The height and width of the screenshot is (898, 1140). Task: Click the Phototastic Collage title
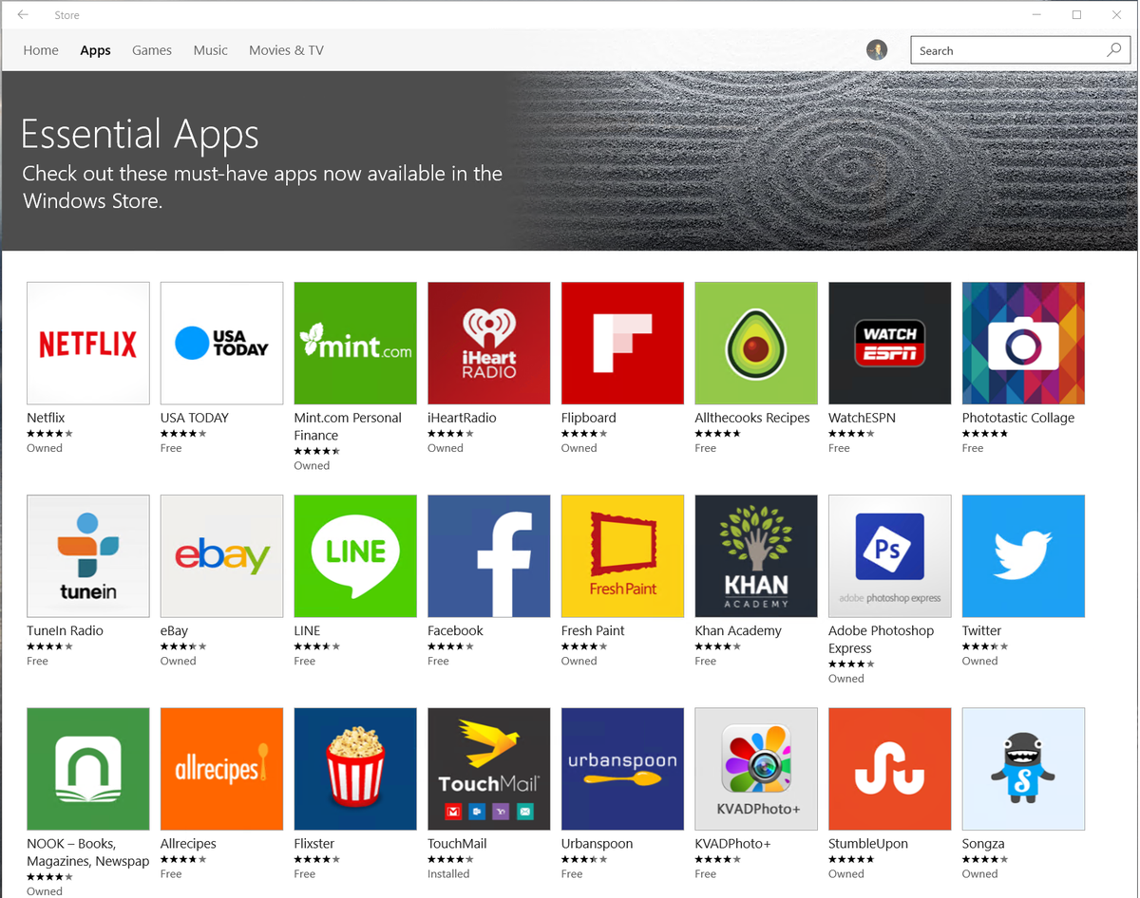tap(1018, 418)
